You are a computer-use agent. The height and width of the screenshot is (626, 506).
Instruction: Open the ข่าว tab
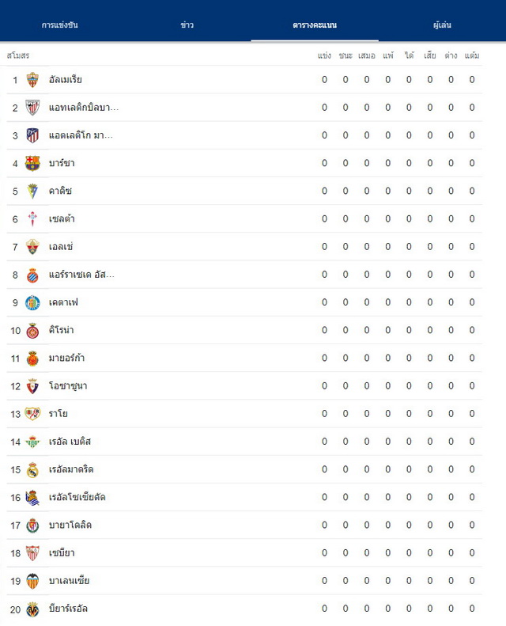coord(187,25)
